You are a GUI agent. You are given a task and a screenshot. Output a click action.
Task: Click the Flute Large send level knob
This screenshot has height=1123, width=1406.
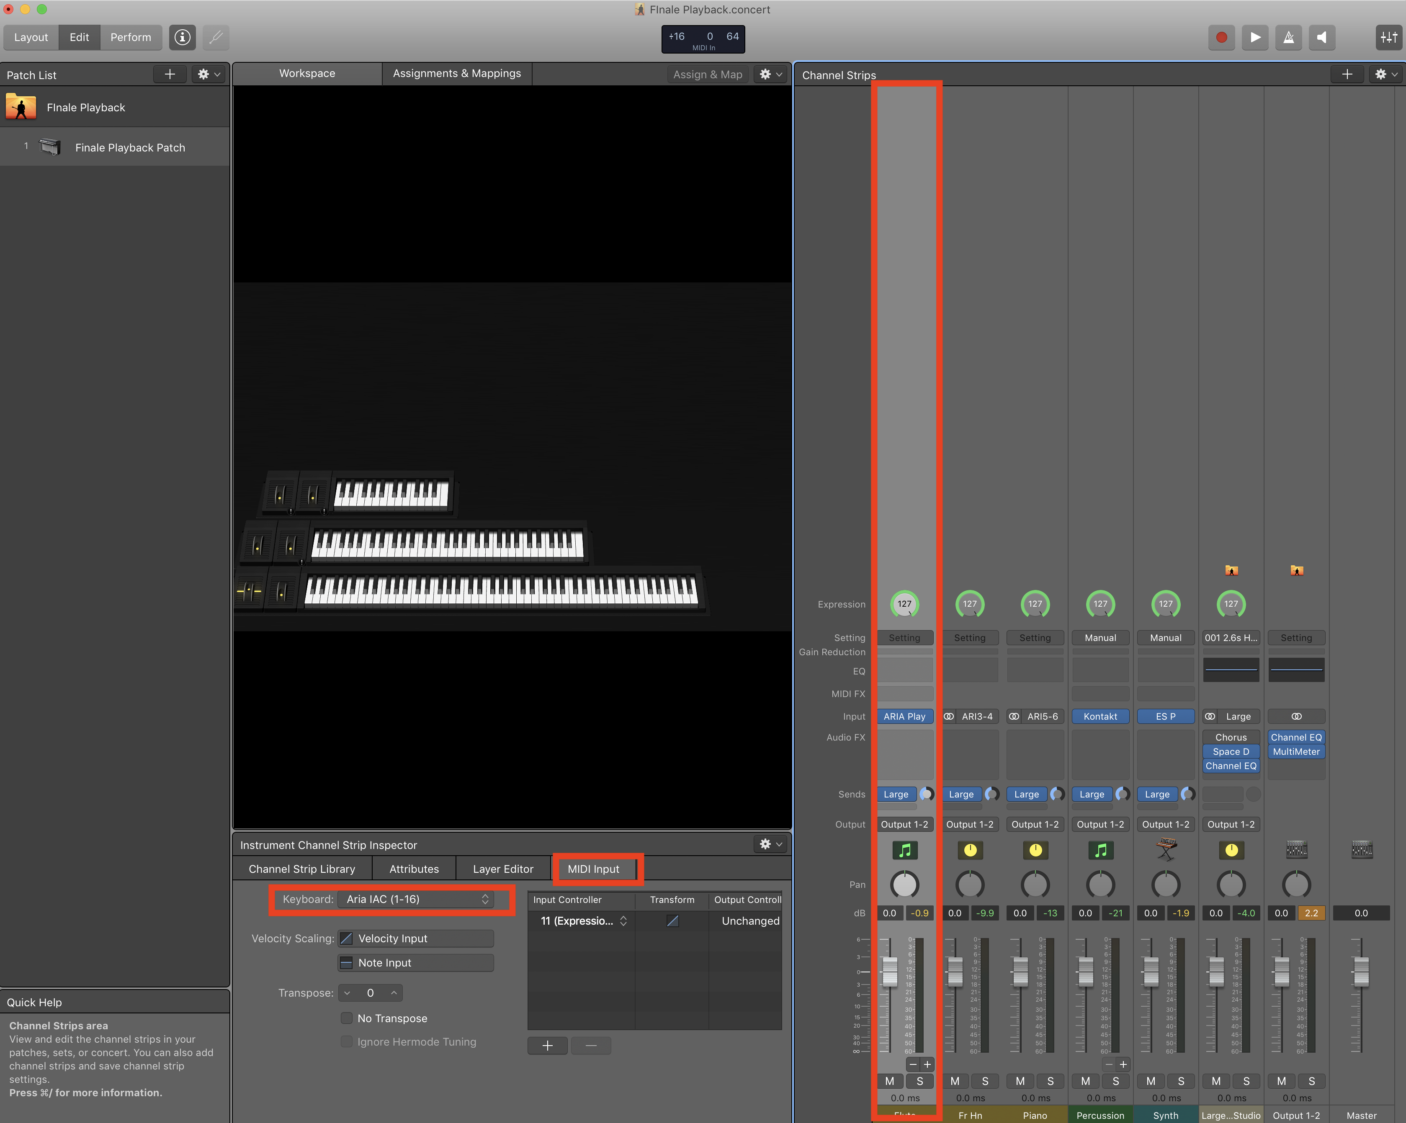pyautogui.click(x=926, y=794)
